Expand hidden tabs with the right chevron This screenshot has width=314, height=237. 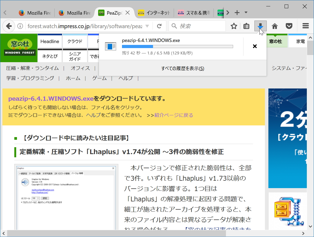228,12
